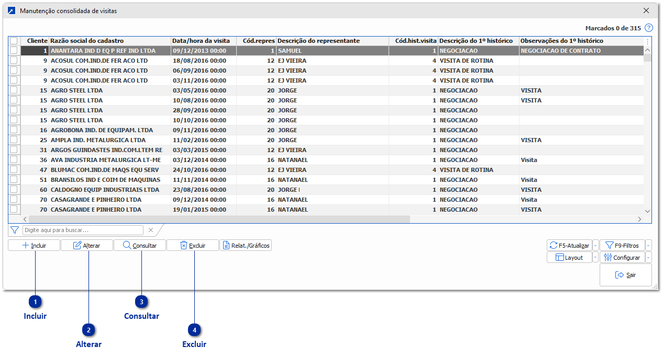The height and width of the screenshot is (358, 663).
Task: Click date '28/09/2016 00:00'
Action: point(200,110)
